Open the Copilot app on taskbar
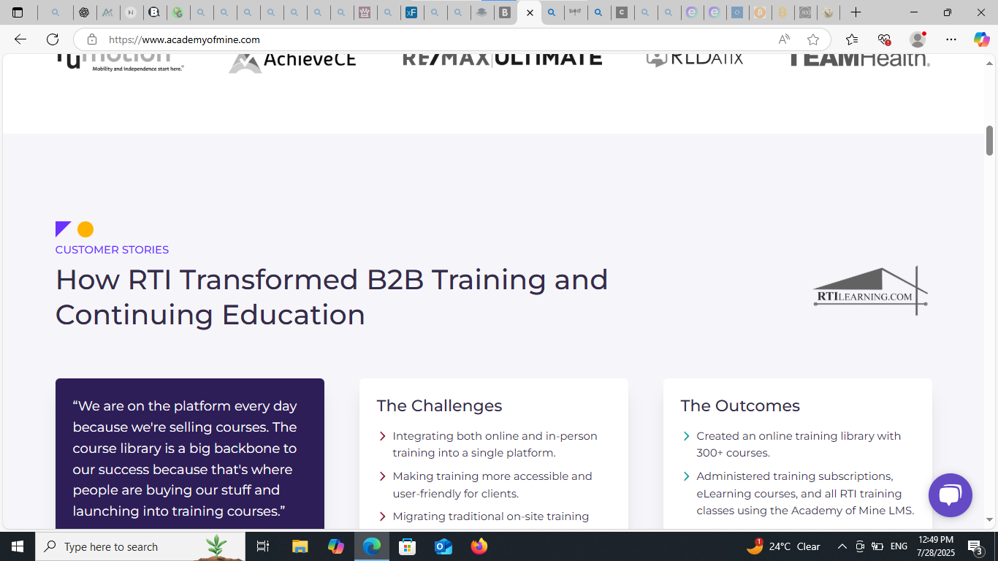The image size is (998, 561). pos(336,546)
